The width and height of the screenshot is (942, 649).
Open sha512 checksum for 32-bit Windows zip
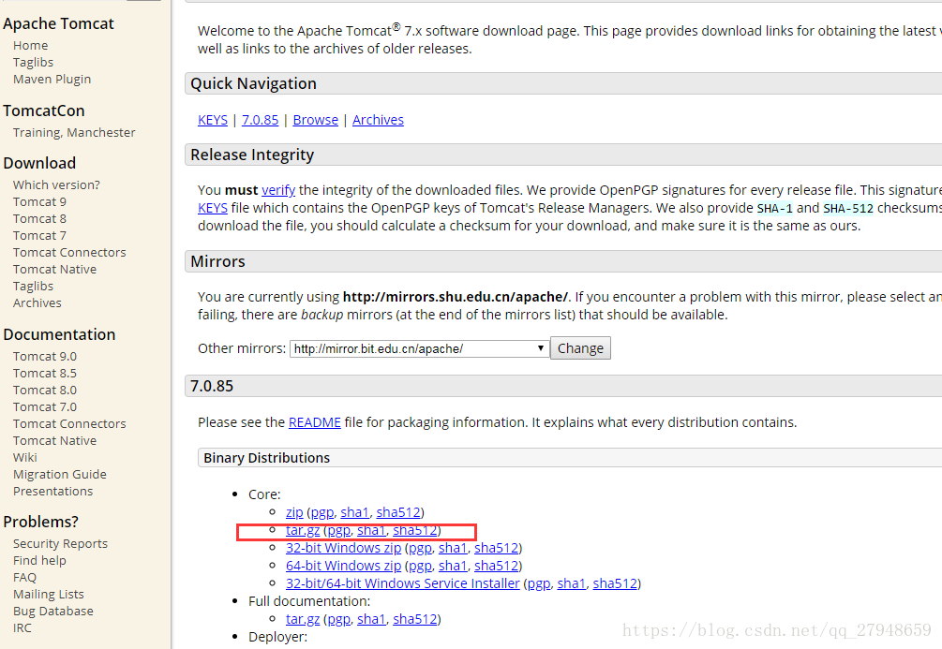coord(496,548)
